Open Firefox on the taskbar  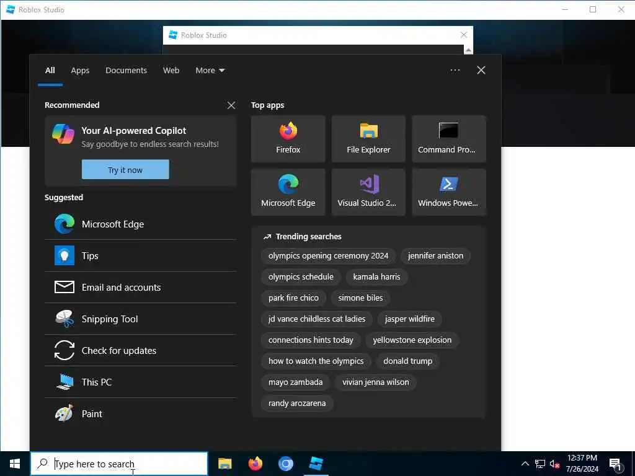click(255, 464)
